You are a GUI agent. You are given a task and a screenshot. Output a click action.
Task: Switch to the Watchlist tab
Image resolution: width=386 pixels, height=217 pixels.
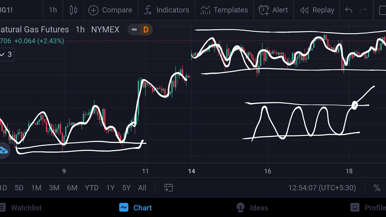[x=21, y=208]
